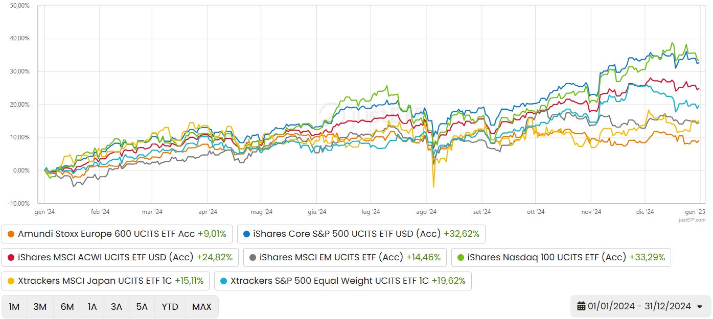
Task: Click the +9,01% performance value
Action: pyautogui.click(x=212, y=234)
